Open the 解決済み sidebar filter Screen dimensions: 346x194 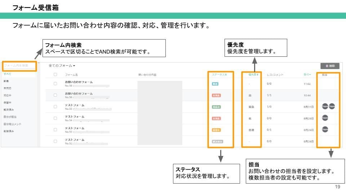[9, 110]
